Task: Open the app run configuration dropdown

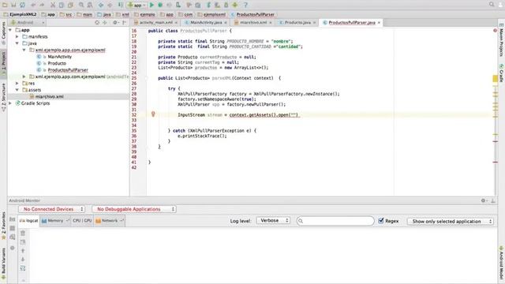Action: click(x=137, y=5)
